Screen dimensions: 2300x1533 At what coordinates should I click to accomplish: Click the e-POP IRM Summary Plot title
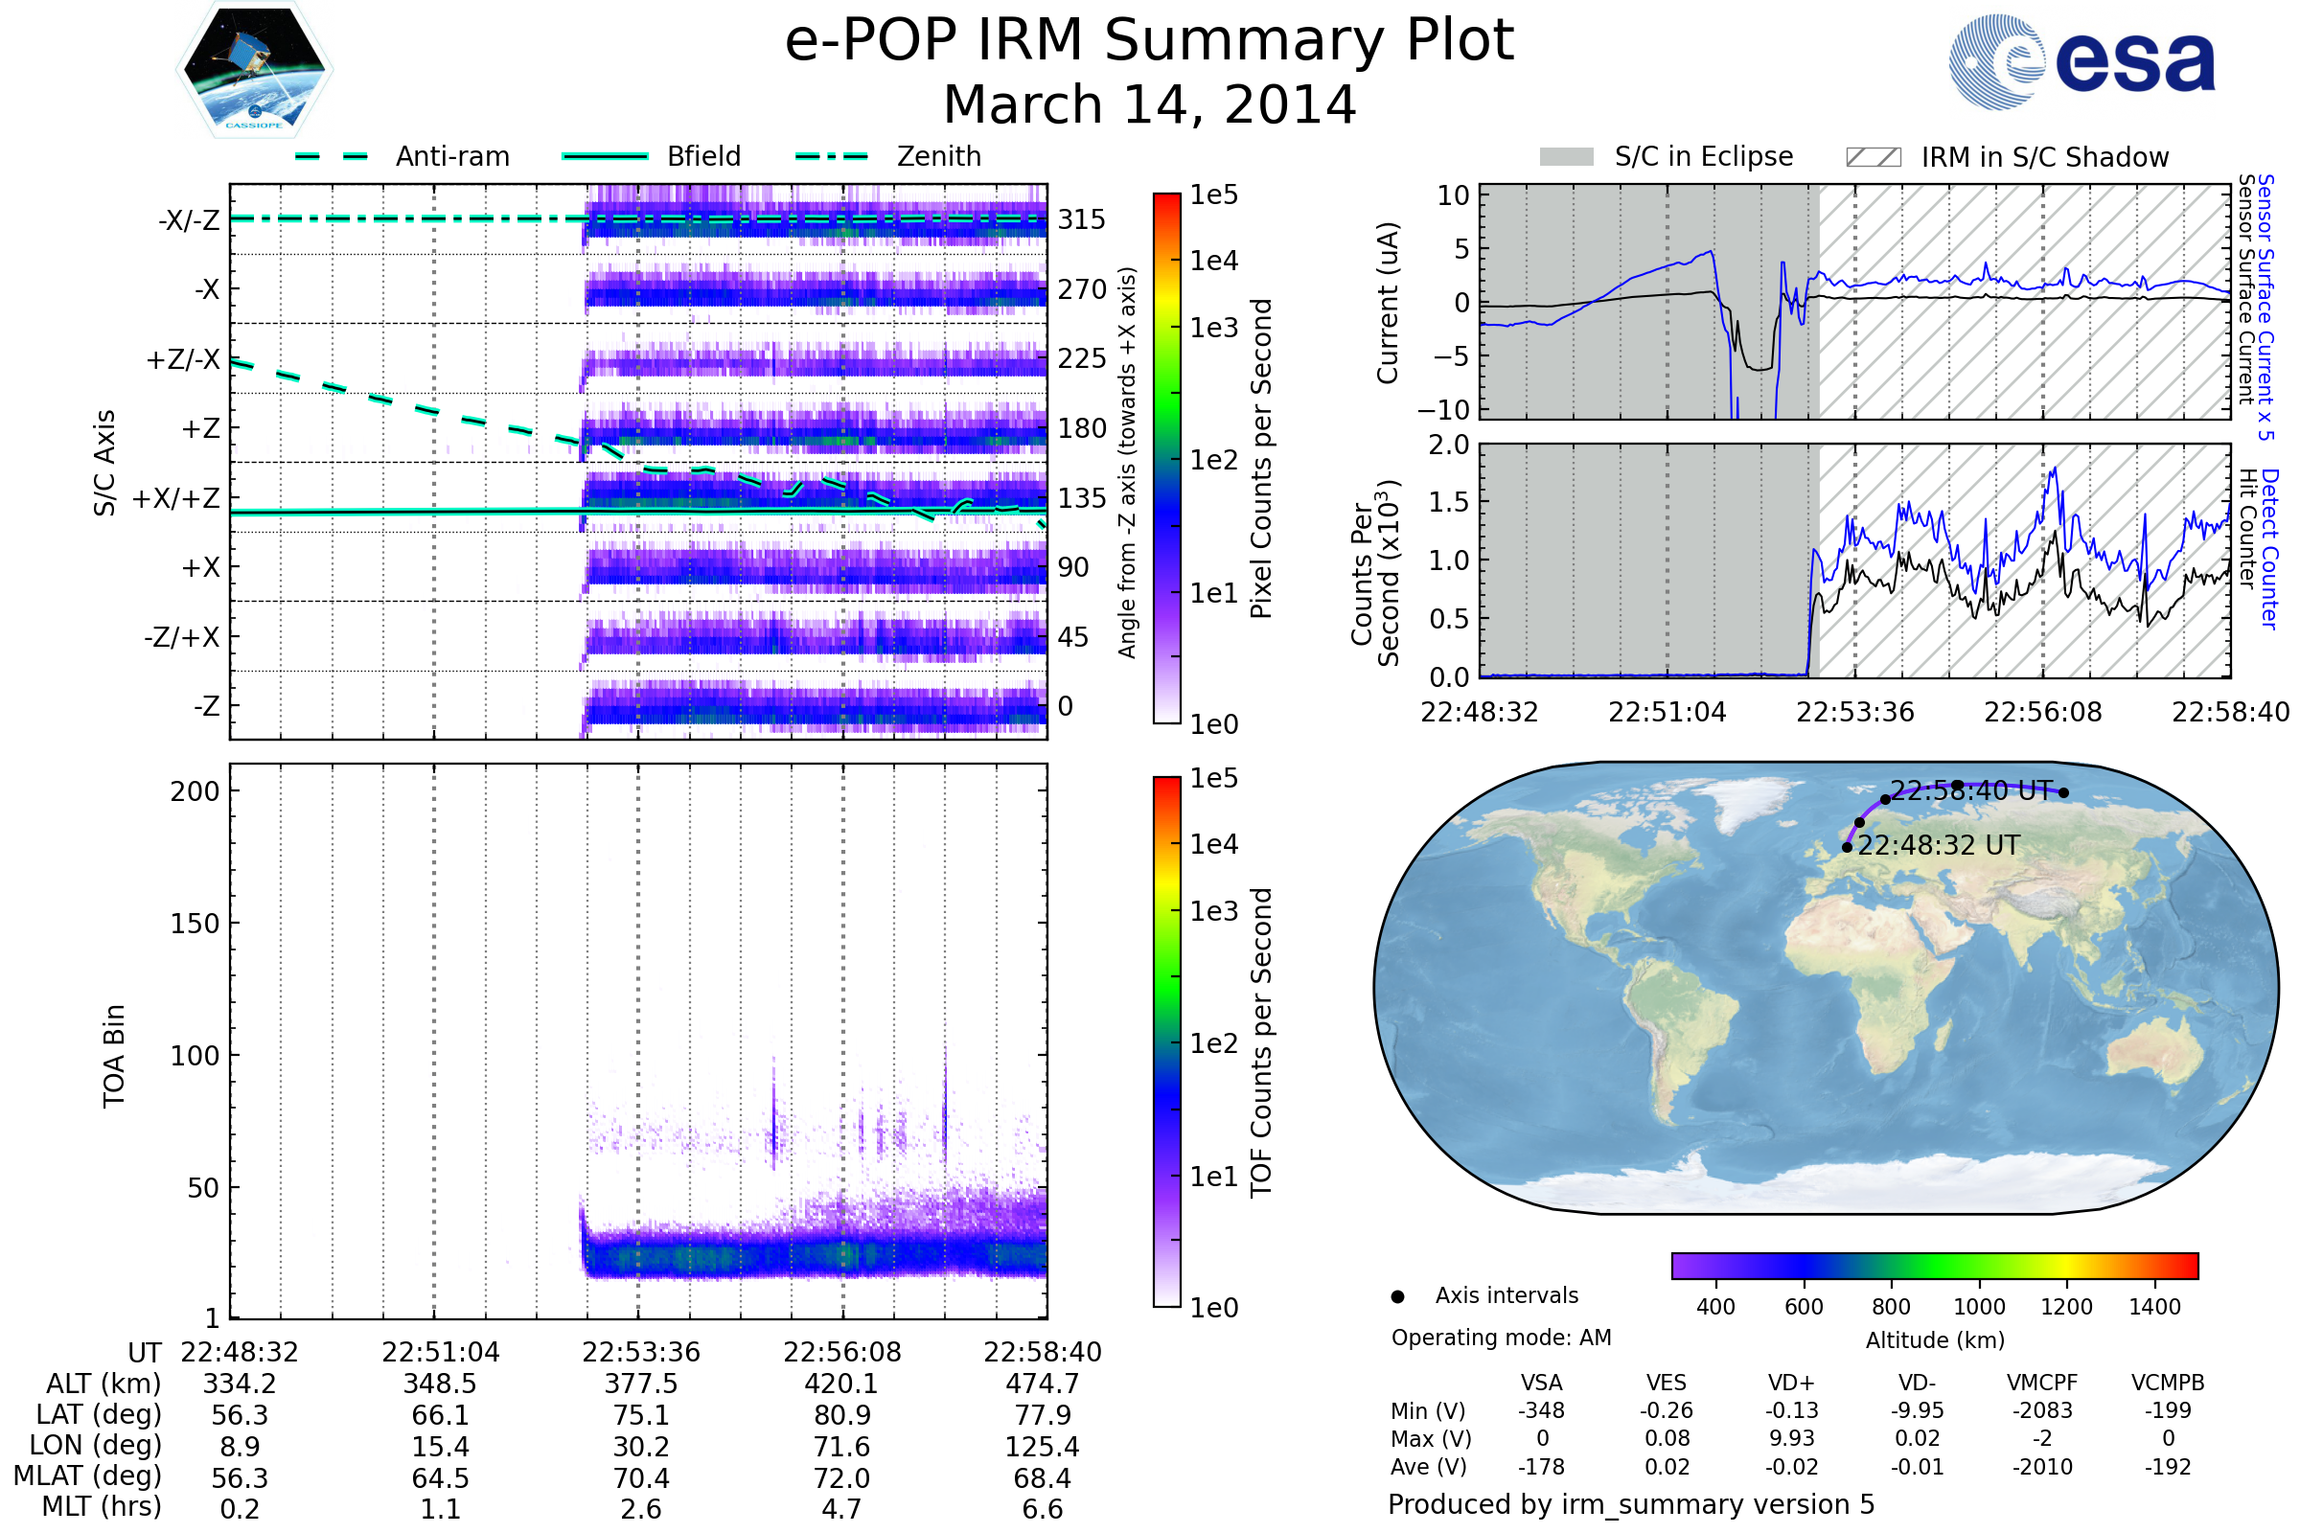click(x=1149, y=41)
